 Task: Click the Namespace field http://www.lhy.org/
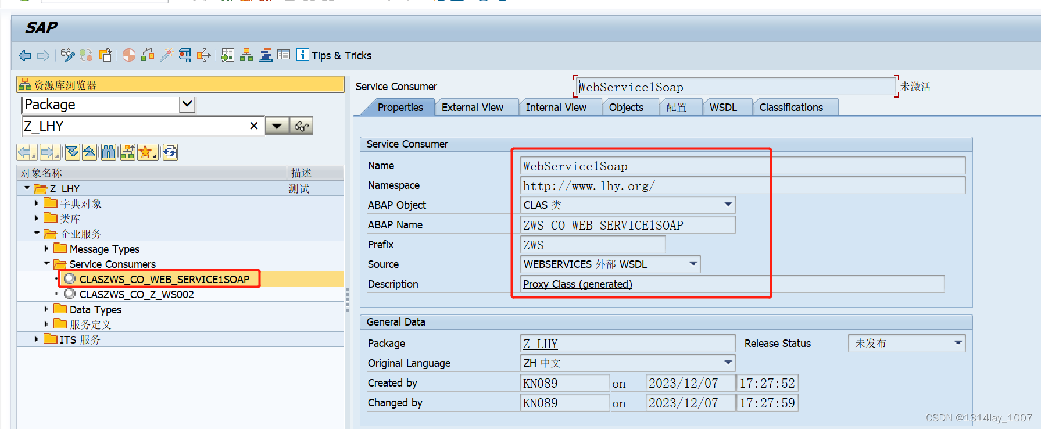click(743, 185)
